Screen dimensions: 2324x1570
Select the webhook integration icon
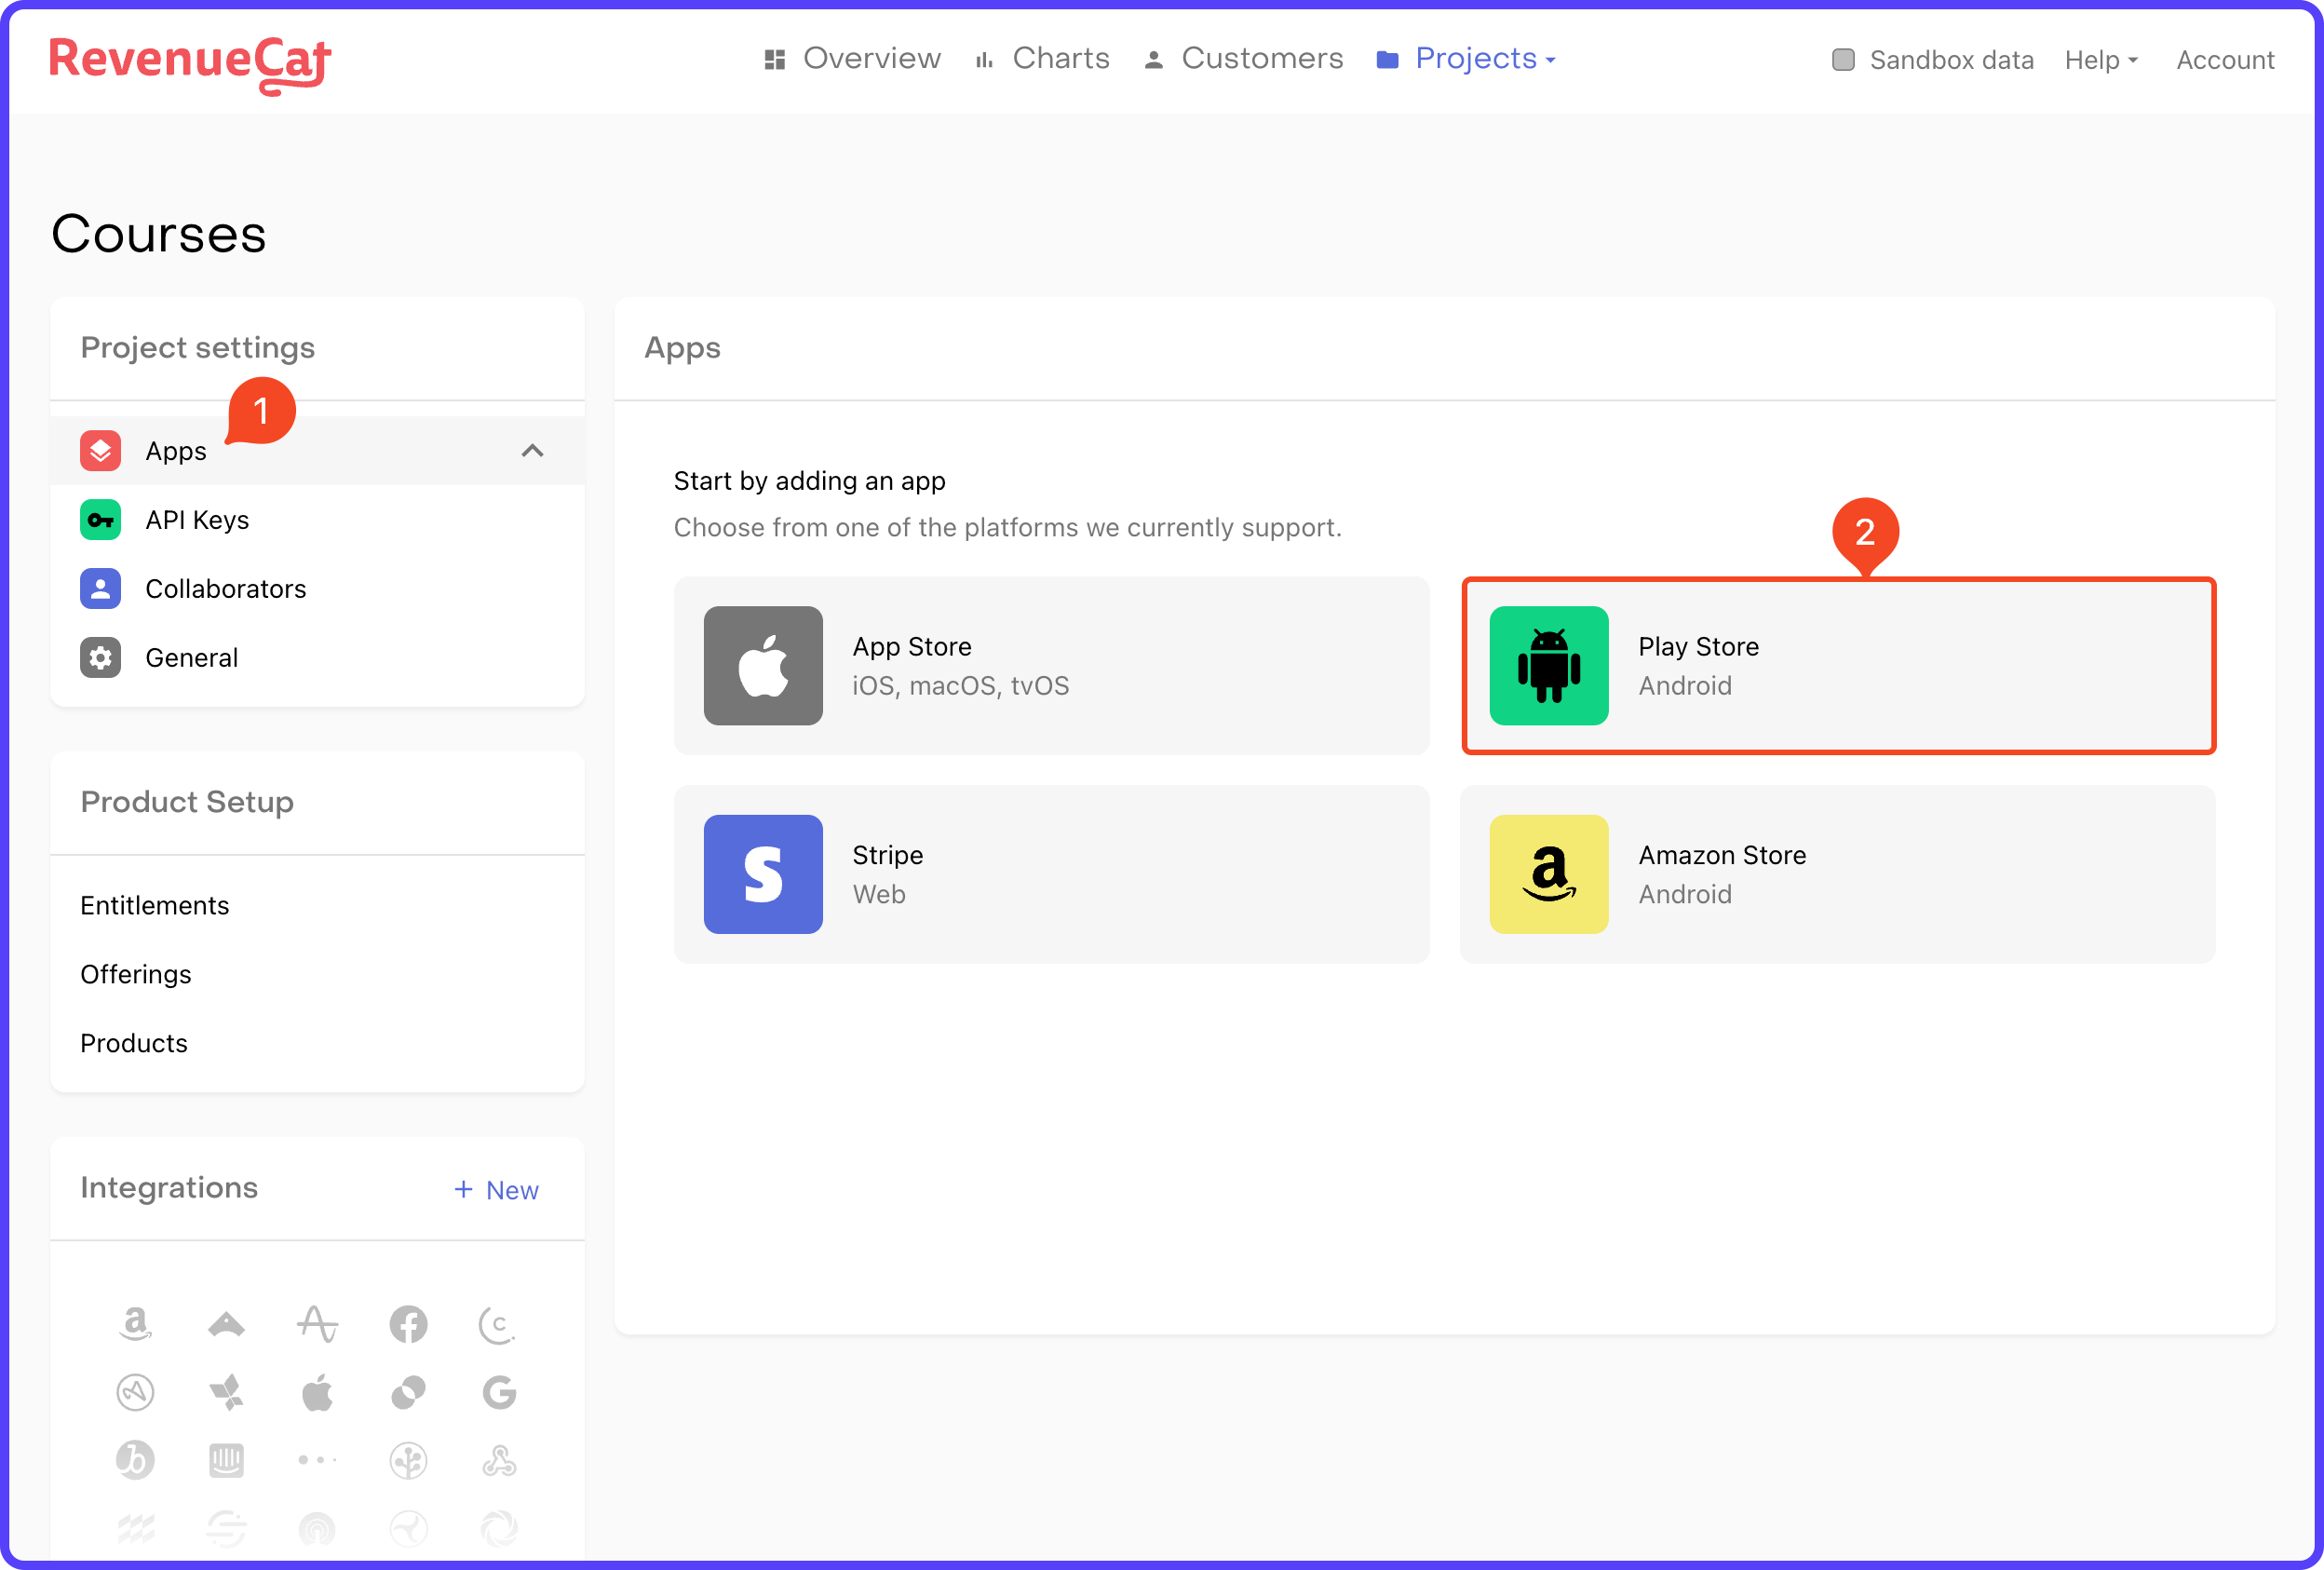(x=498, y=1459)
